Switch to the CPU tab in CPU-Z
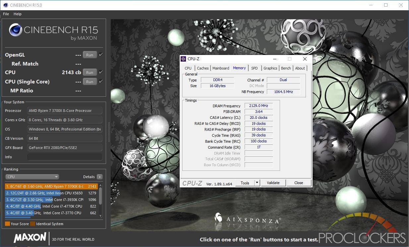Viewport: 409px width, 247px height. point(188,68)
